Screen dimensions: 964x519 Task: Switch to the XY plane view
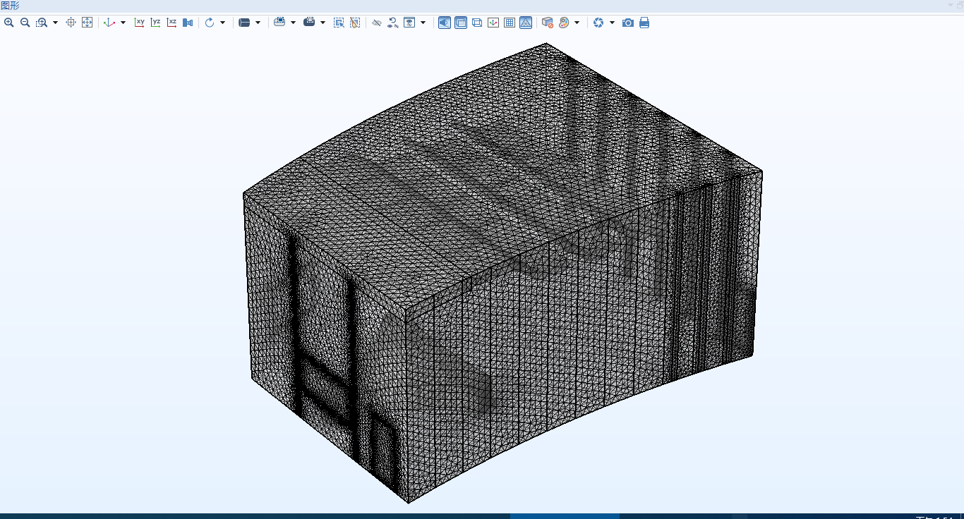coord(140,23)
